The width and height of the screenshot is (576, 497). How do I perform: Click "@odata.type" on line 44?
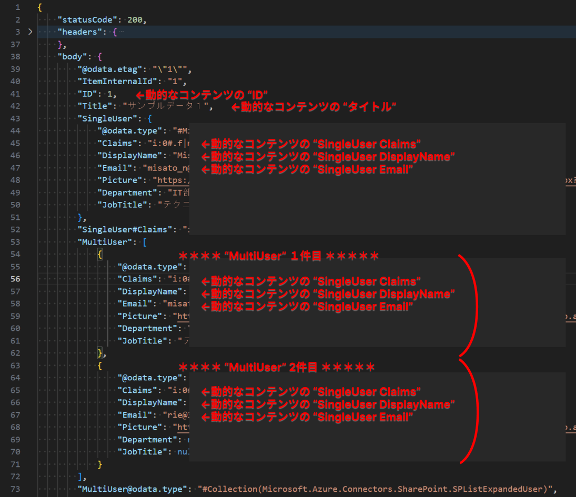tap(130, 131)
